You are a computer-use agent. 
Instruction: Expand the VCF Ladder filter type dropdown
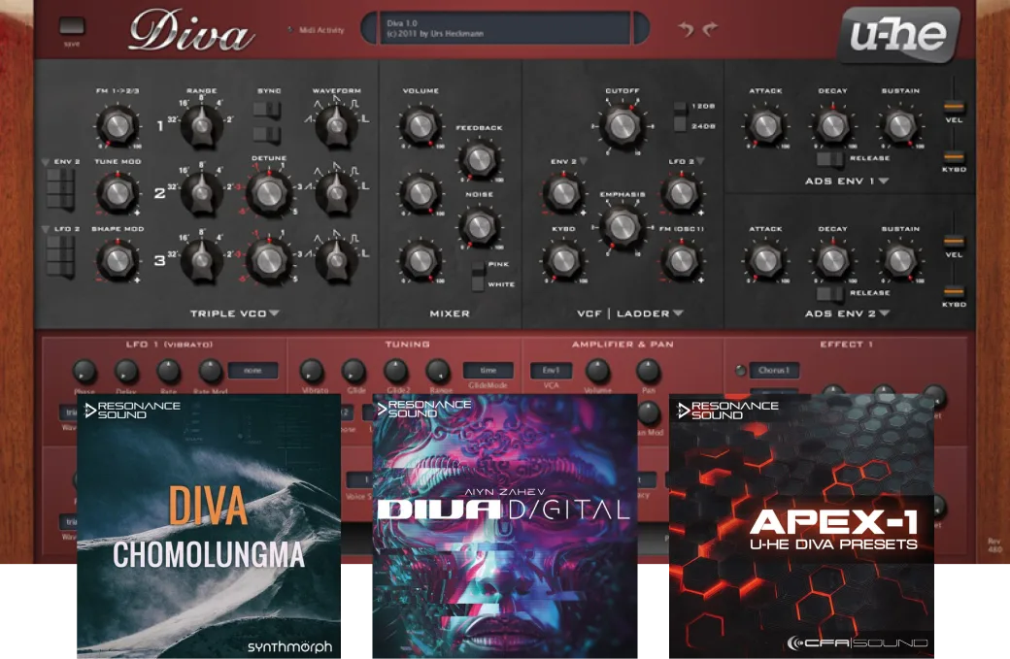(678, 313)
